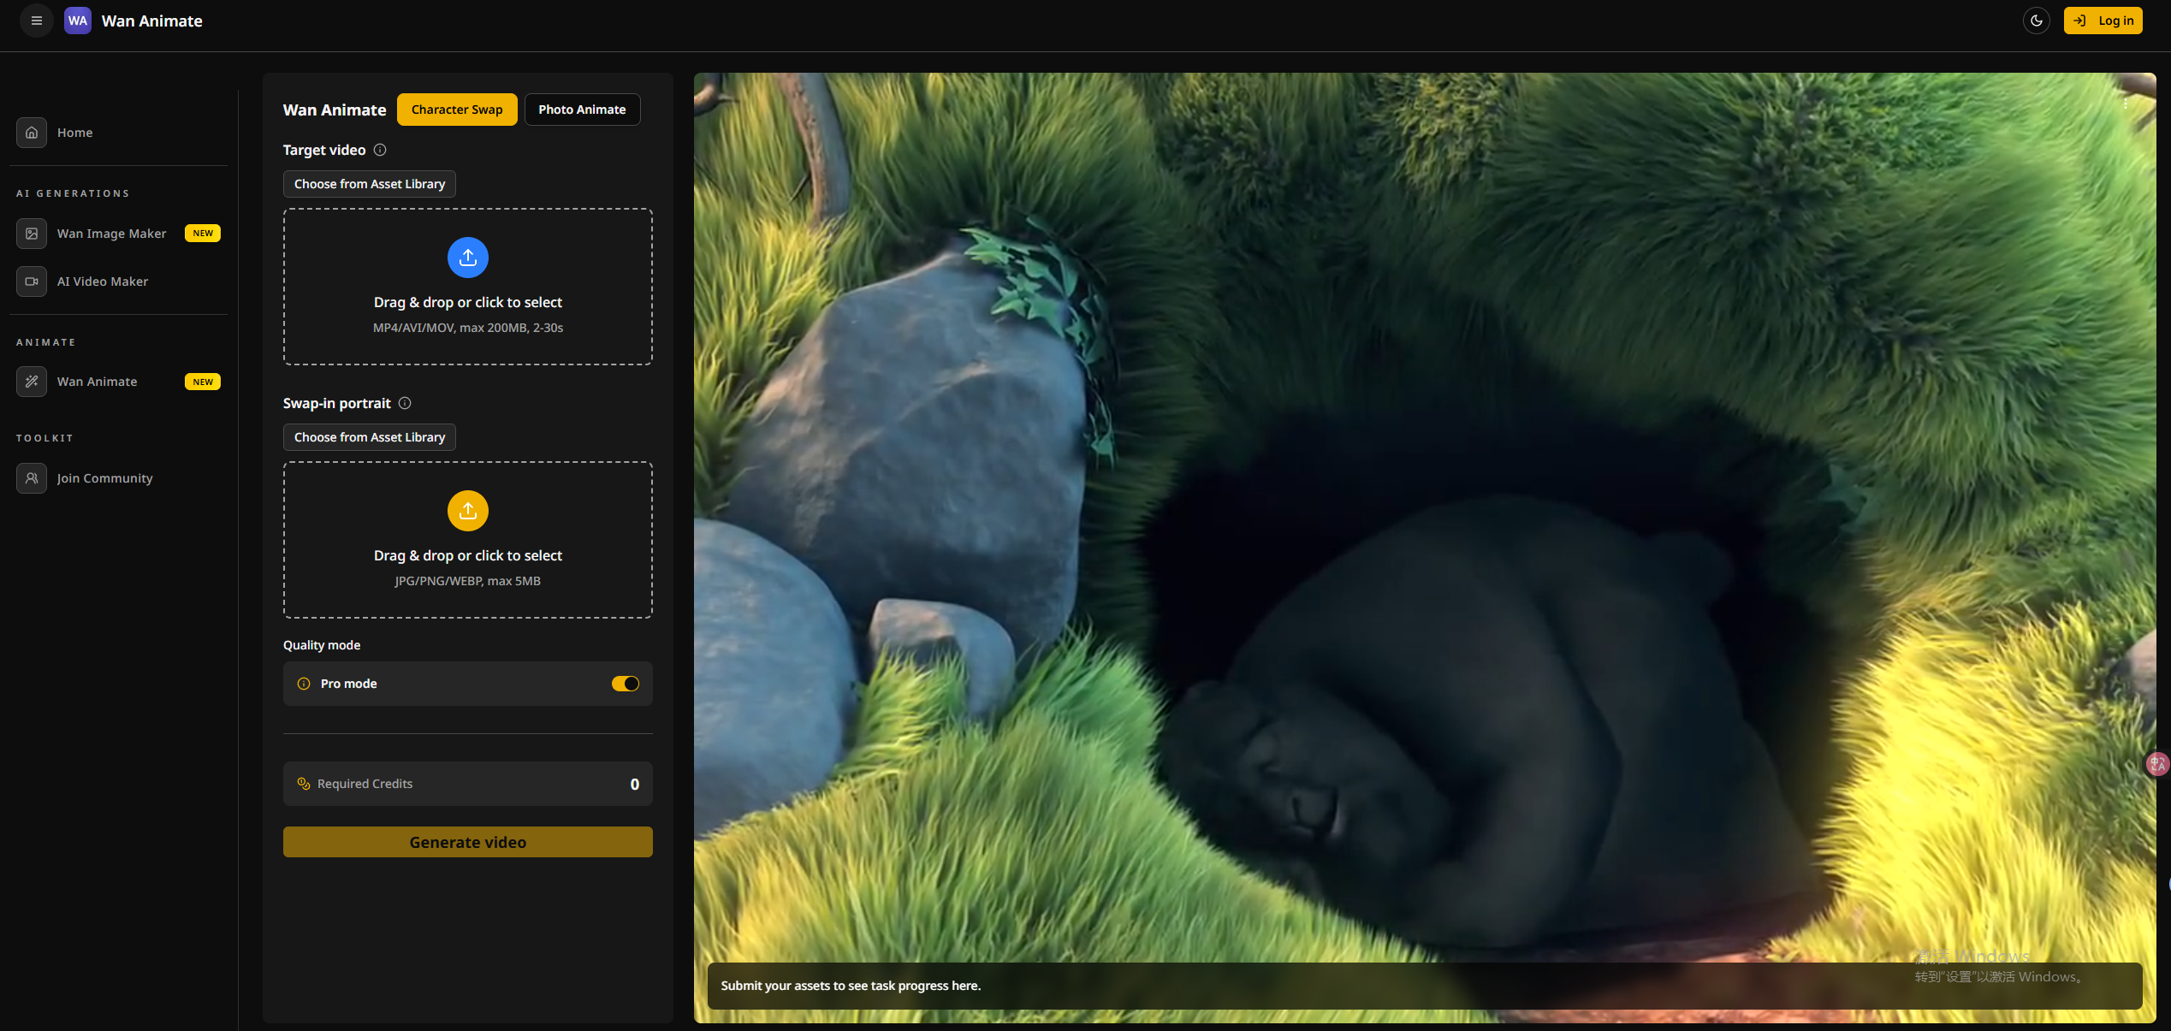Click NEW badge next to Wan Animate
The width and height of the screenshot is (2171, 1031).
pyautogui.click(x=203, y=382)
